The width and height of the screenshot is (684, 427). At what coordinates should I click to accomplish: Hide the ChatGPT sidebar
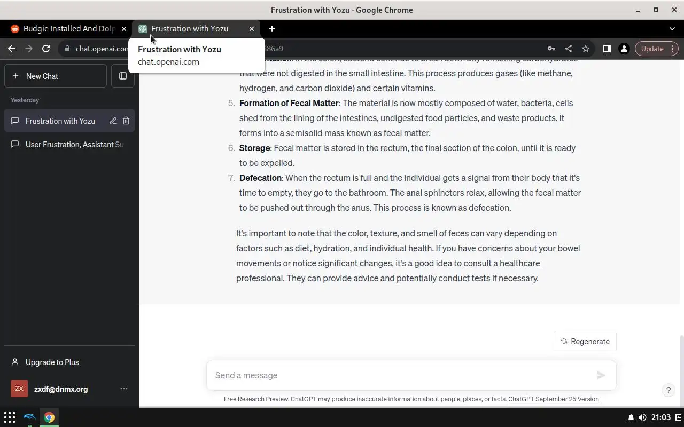123,76
